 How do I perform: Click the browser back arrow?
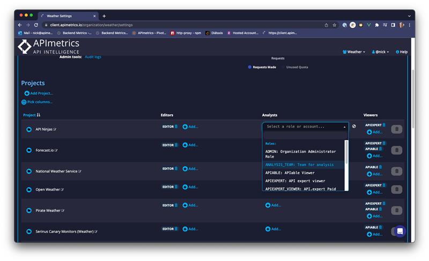coord(20,25)
